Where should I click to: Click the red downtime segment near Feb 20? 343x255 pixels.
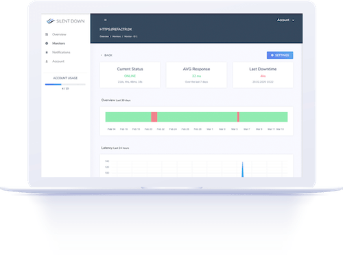(154, 117)
